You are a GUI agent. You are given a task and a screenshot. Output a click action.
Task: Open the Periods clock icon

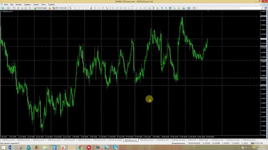pos(188,8)
